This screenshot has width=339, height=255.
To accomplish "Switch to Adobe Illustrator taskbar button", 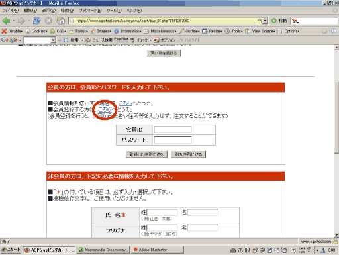I will point(158,250).
